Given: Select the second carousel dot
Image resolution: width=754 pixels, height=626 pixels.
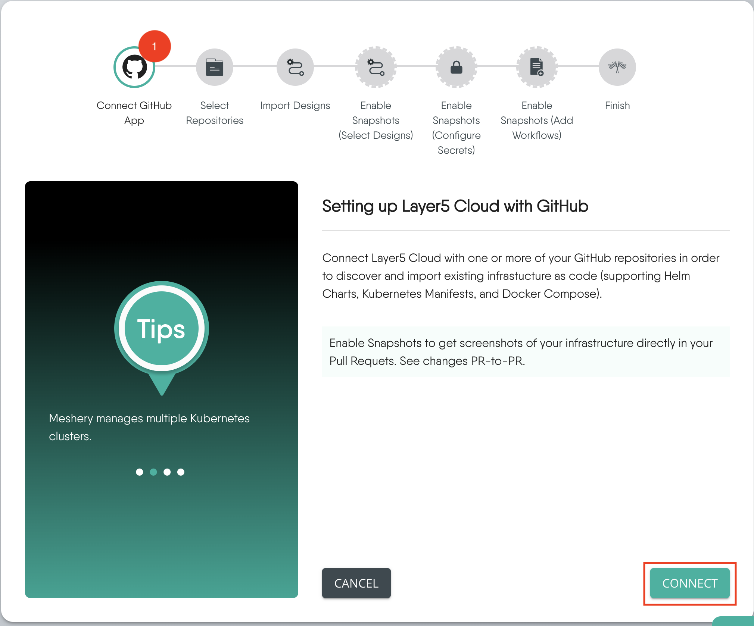Looking at the screenshot, I should pos(153,472).
